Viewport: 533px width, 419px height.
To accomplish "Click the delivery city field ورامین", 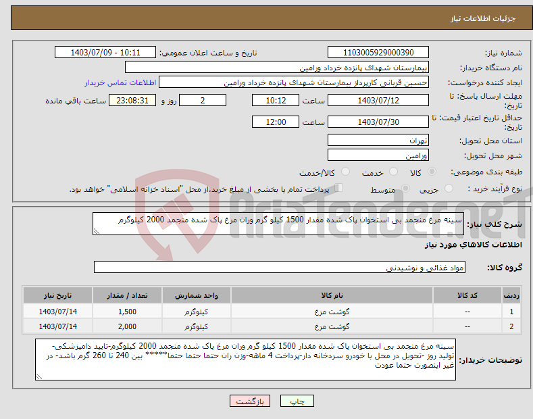I will pos(378,155).
